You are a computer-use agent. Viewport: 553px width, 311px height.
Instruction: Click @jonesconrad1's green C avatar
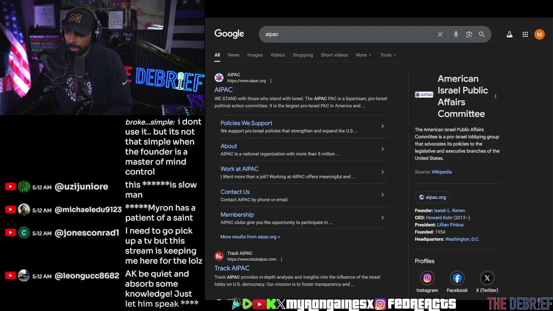coord(24,232)
